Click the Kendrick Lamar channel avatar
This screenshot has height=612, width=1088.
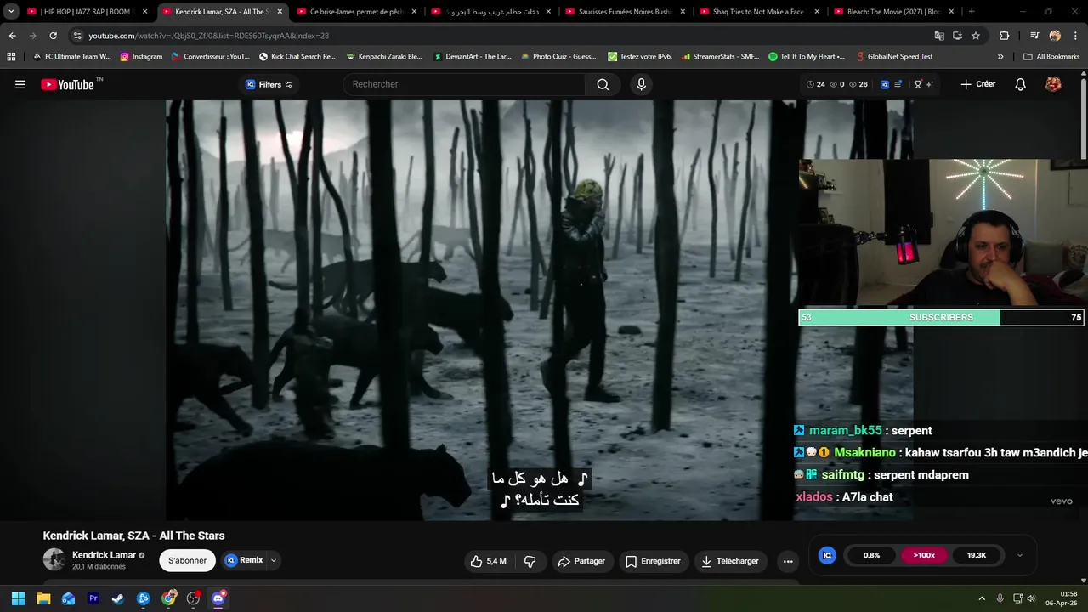(54, 559)
